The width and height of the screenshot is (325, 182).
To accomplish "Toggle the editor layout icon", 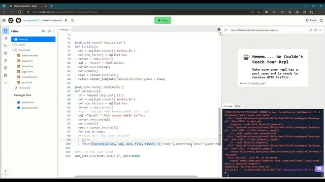I will [x=219, y=29].
